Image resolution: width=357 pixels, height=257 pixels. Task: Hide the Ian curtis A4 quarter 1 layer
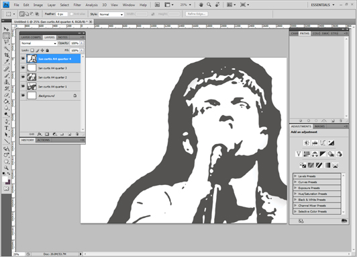23,86
